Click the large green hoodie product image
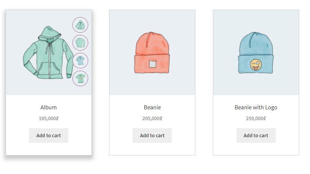 47,53
